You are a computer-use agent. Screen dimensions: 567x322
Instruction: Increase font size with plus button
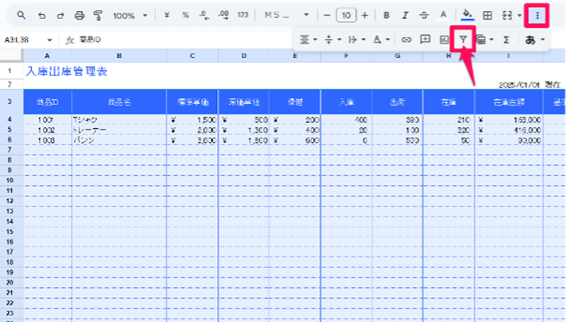pos(365,16)
